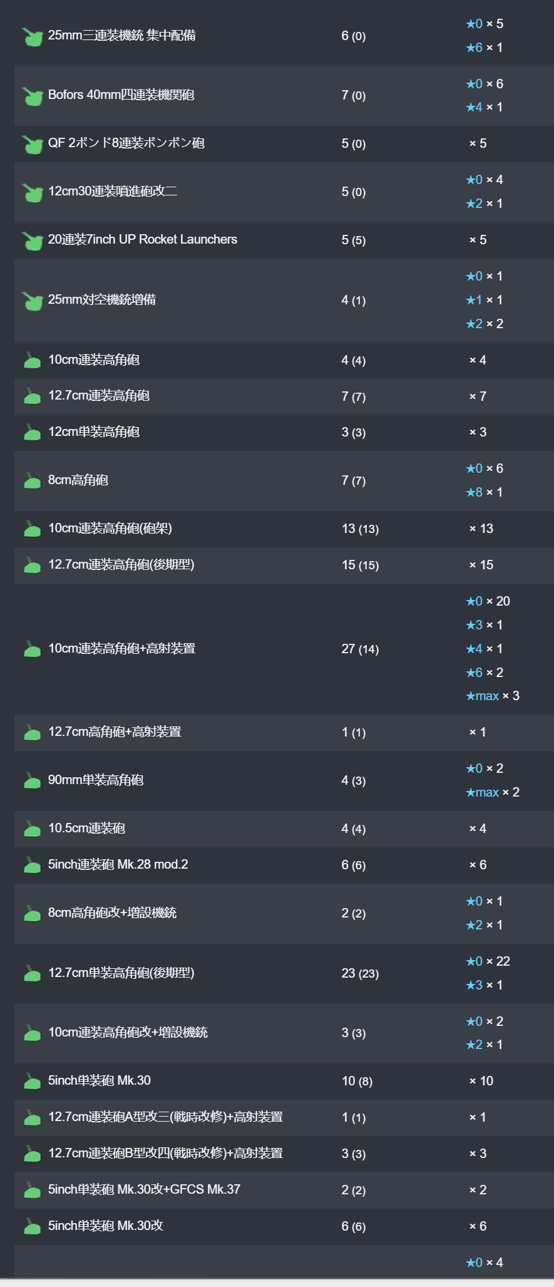This screenshot has width=554, height=1287.
Task: Click the icon beside QF 2ポンド8連装ポンポン砲
Action: pos(32,144)
